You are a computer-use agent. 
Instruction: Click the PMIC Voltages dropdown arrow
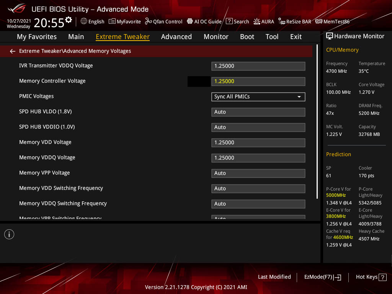pyautogui.click(x=299, y=97)
